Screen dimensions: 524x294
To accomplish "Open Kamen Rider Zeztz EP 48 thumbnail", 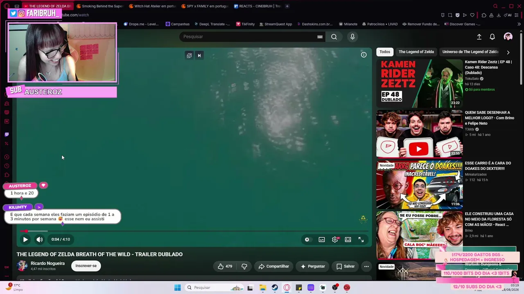I will [420, 83].
